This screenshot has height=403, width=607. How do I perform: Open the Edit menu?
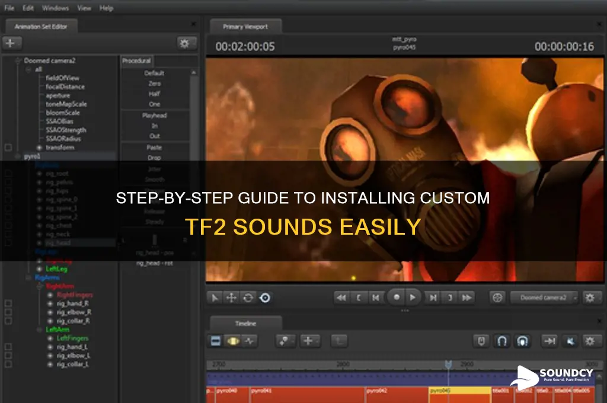click(28, 8)
